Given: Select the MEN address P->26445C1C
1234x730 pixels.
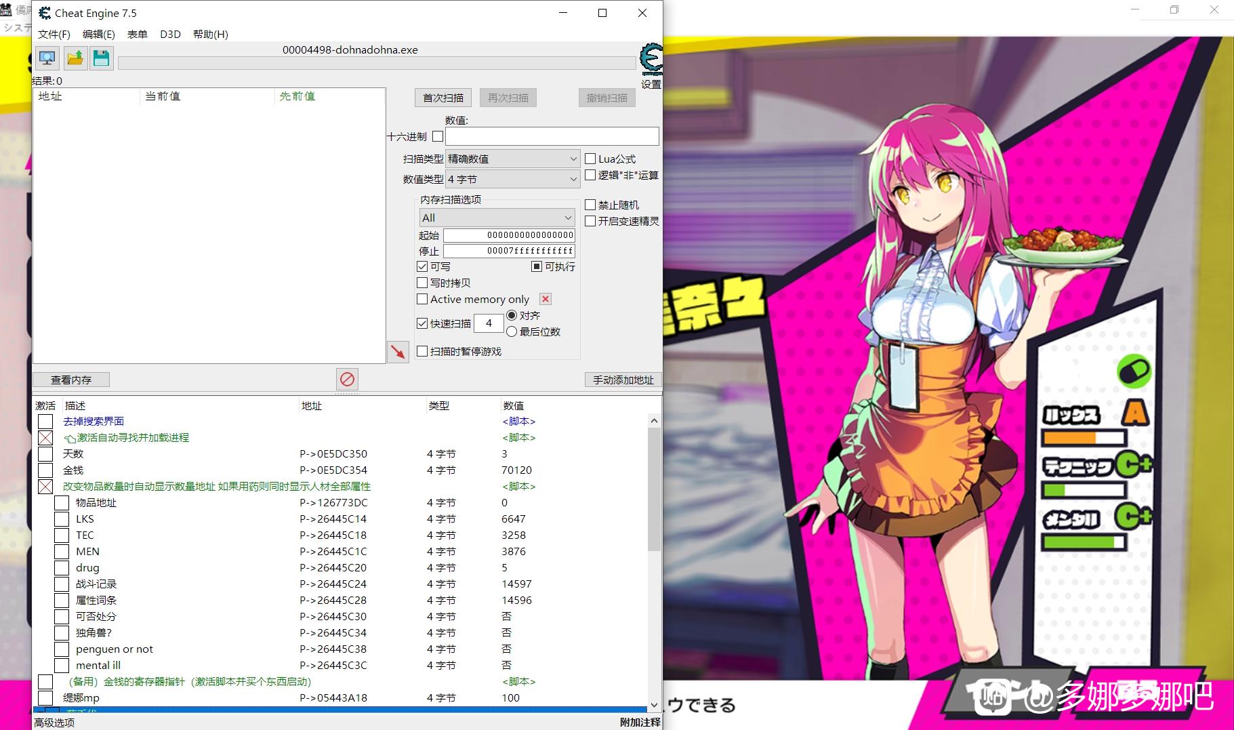Looking at the screenshot, I should (333, 552).
